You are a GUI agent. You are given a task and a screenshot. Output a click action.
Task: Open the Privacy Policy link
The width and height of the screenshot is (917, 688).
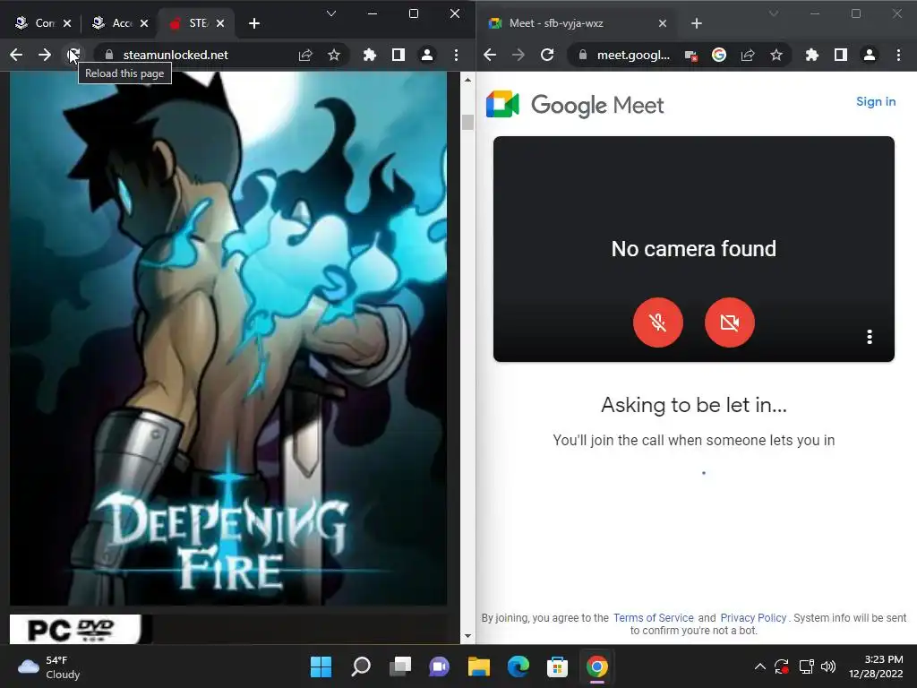tap(753, 618)
